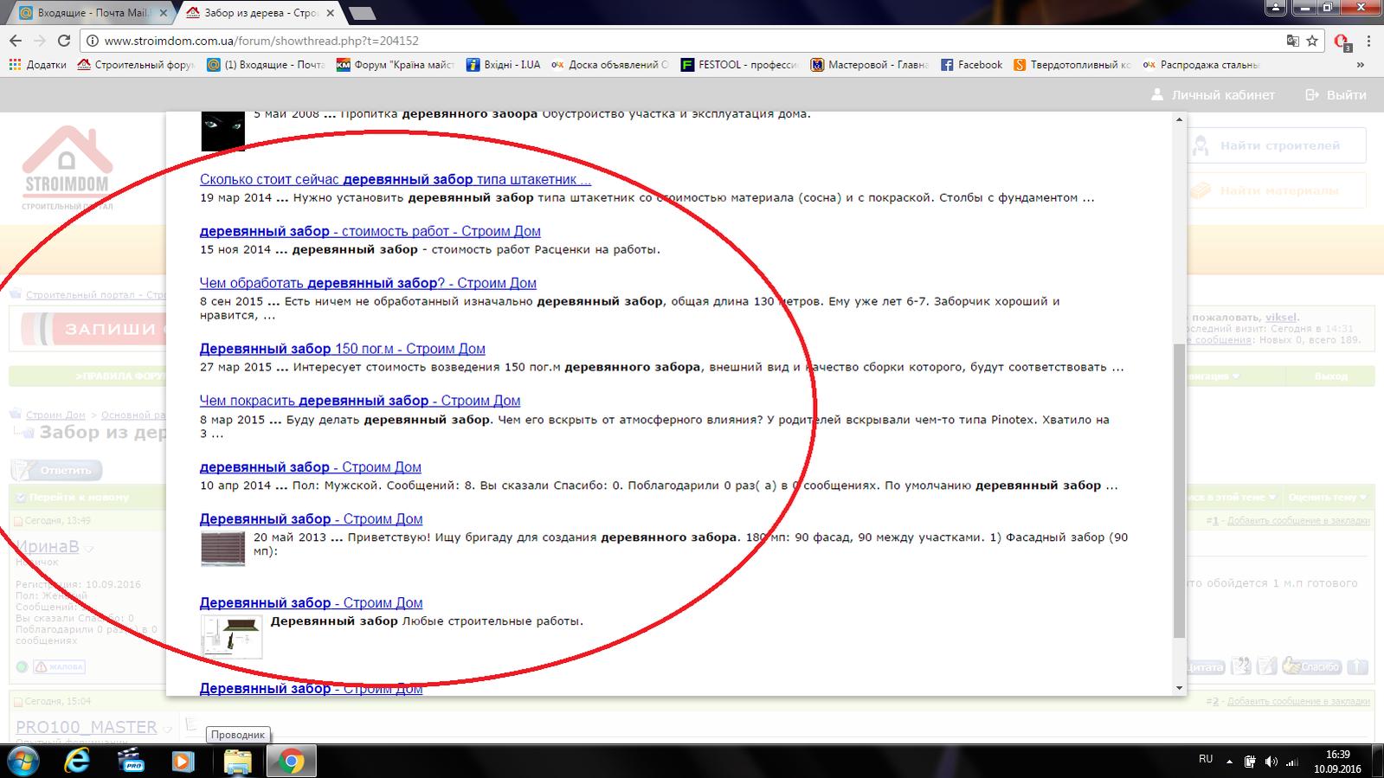
Task: Show hidden tray icons arrow
Action: pyautogui.click(x=1230, y=762)
